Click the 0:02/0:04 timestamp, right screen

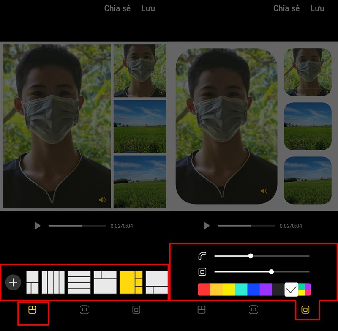coord(291,226)
